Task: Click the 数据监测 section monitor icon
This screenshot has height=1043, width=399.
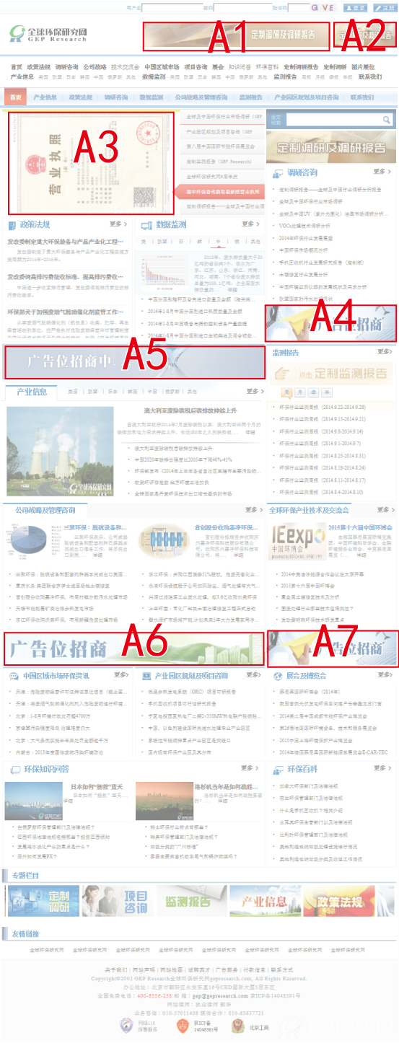Action: point(146,225)
